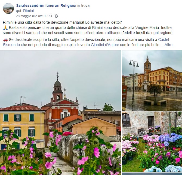The width and height of the screenshot is (182, 175).
Task: Open the page's round profile picture
Action: click(x=8, y=8)
